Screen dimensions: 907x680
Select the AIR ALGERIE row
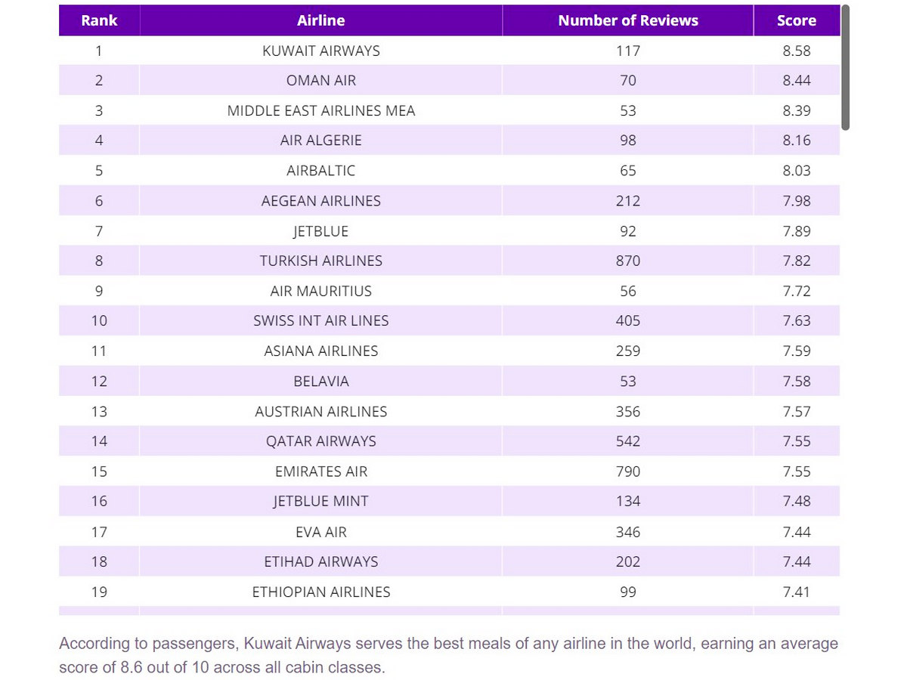pos(449,141)
